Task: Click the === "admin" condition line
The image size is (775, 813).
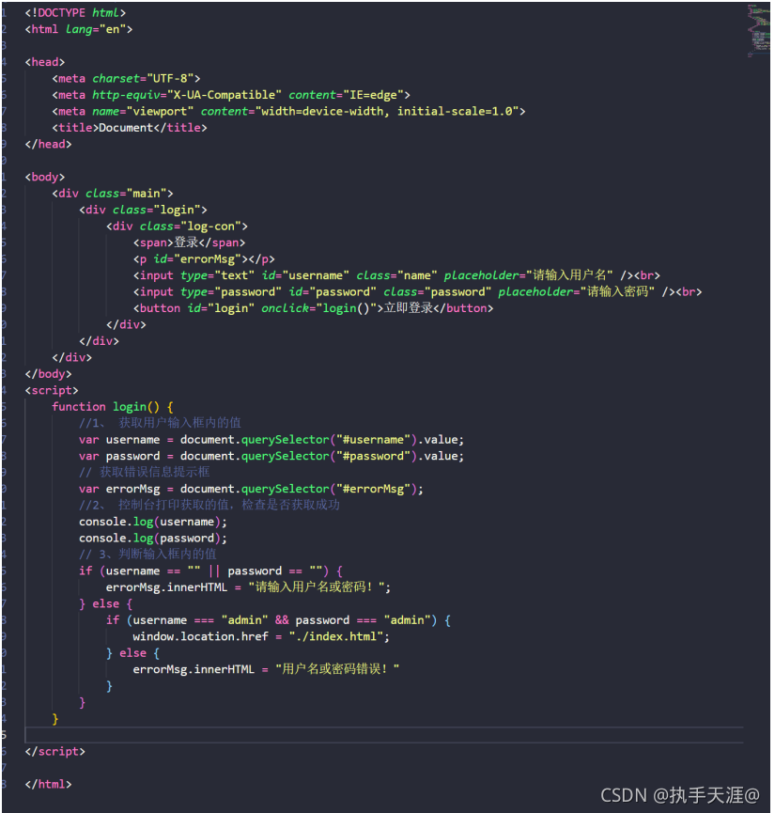Action: pos(278,620)
